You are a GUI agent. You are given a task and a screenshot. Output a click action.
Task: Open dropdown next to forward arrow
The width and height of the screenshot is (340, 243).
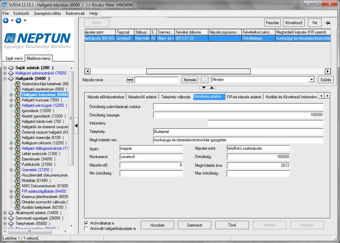click(x=25, y=21)
